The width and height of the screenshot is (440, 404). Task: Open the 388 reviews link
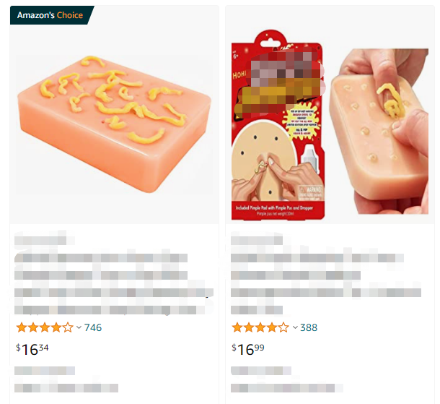[x=309, y=327]
